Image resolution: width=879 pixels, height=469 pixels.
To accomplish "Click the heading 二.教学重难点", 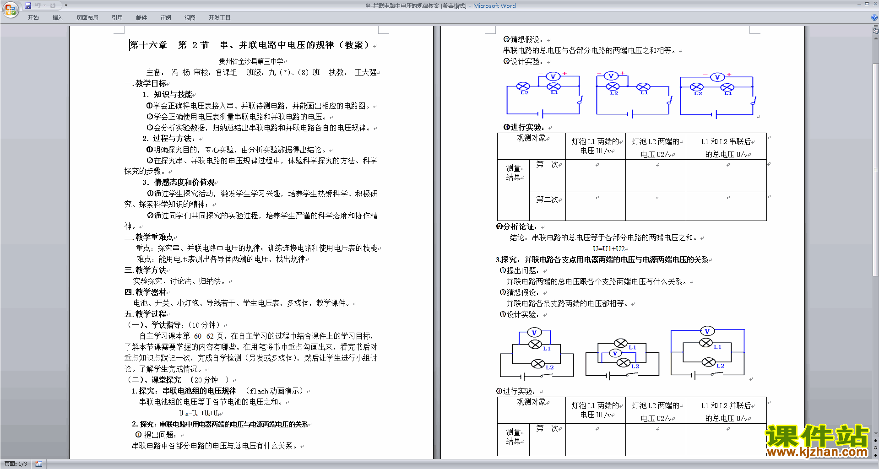I will (149, 237).
